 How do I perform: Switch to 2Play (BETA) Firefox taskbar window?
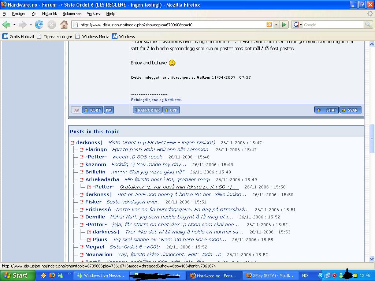coord(270,276)
